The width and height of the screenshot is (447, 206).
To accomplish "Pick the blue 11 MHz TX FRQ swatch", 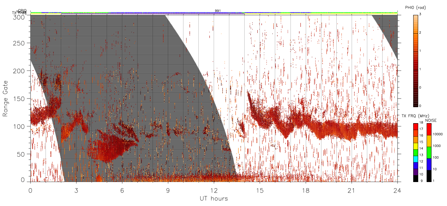I will [416, 166].
